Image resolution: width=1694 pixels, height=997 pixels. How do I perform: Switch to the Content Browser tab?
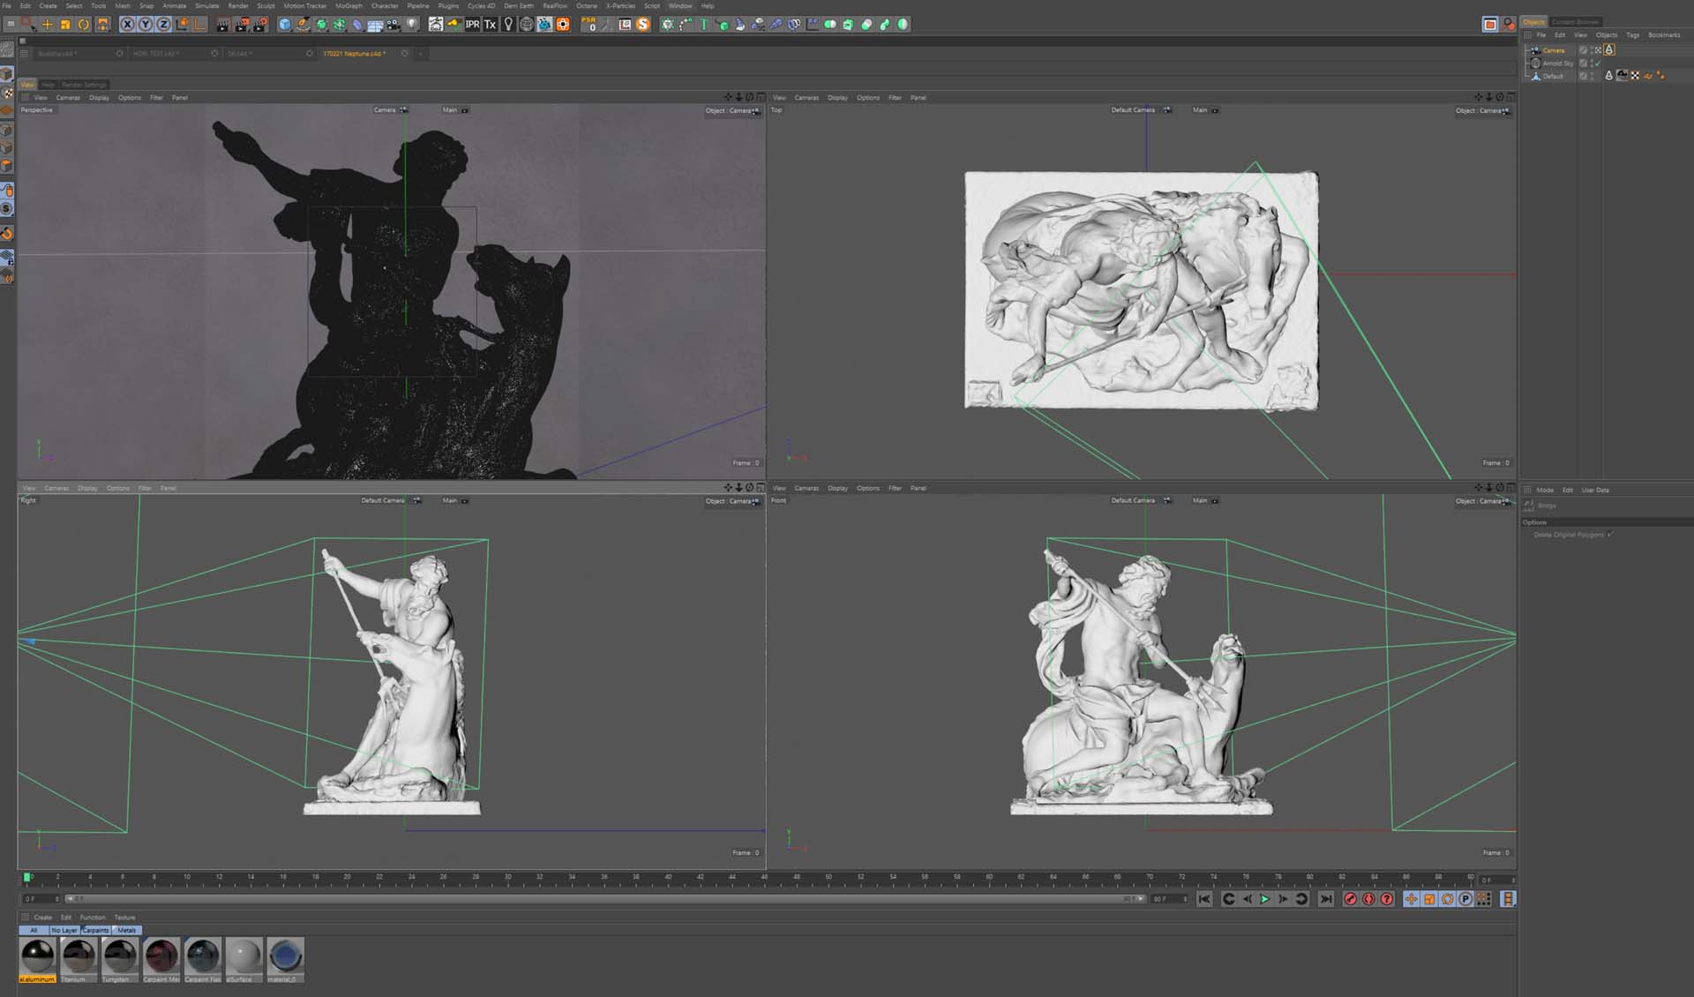[1575, 22]
